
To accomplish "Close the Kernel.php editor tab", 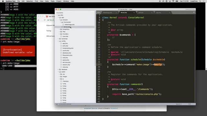I will tap(134, 13).
